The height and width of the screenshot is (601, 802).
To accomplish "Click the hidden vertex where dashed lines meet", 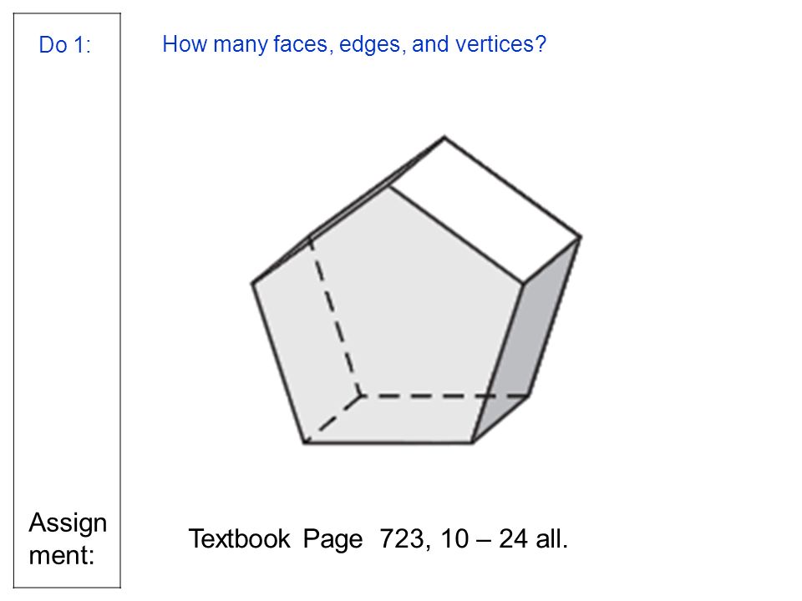I will 361,395.
